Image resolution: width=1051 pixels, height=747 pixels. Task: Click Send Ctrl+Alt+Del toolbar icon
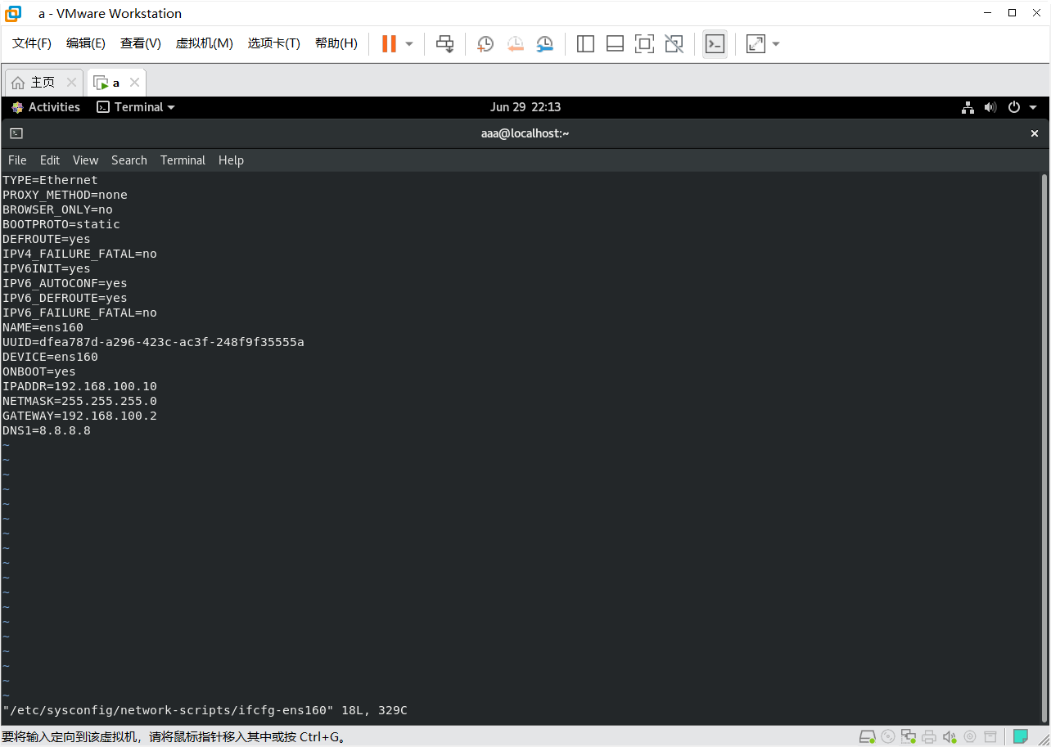point(444,44)
